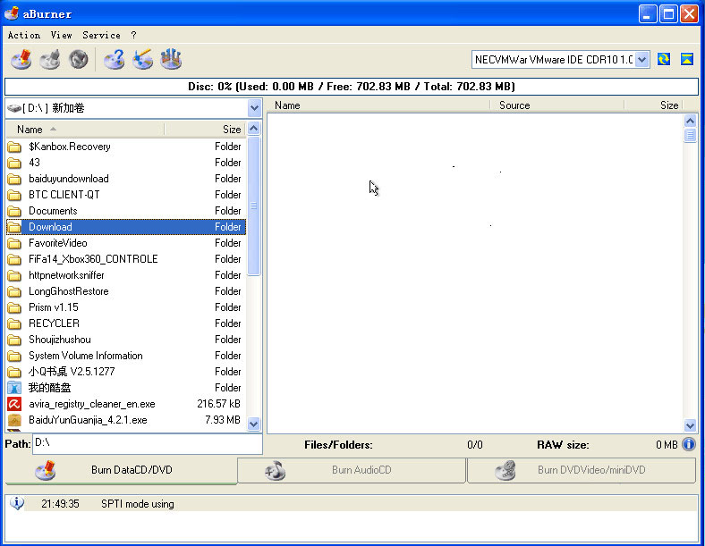Click the third grayed disc toolbar icon
This screenshot has height=546, width=705.
click(x=79, y=60)
